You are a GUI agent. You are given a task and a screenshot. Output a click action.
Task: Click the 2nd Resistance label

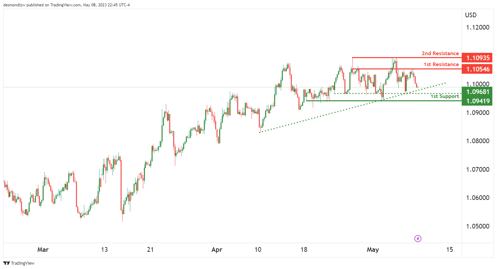pos(440,53)
